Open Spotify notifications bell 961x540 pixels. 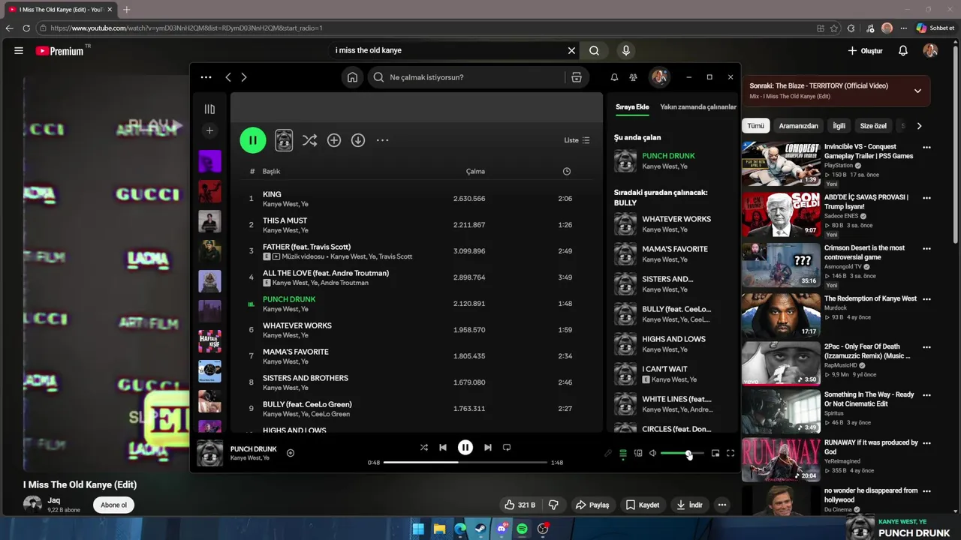coord(614,77)
